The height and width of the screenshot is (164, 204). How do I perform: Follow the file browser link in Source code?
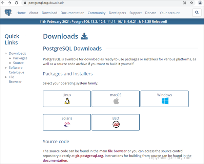117,151
